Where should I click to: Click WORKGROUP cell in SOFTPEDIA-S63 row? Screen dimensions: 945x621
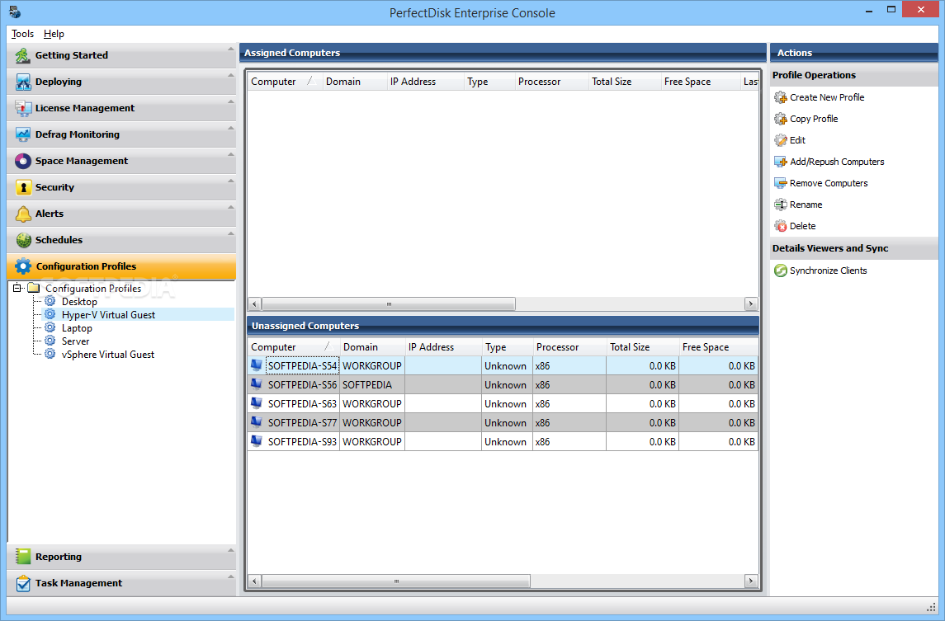372,403
